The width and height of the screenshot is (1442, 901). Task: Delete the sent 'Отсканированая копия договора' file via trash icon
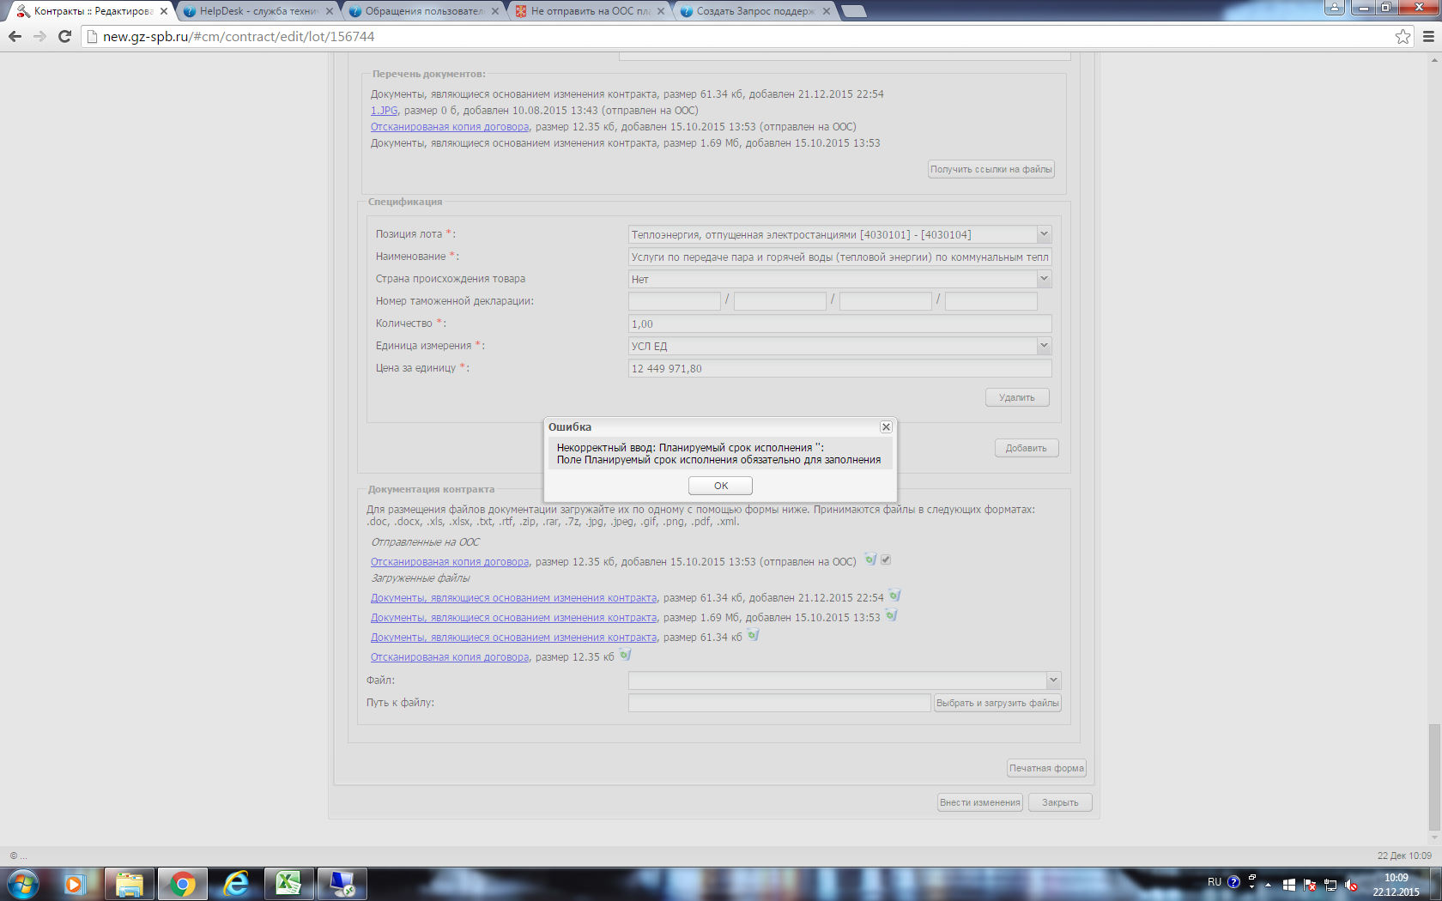870,559
